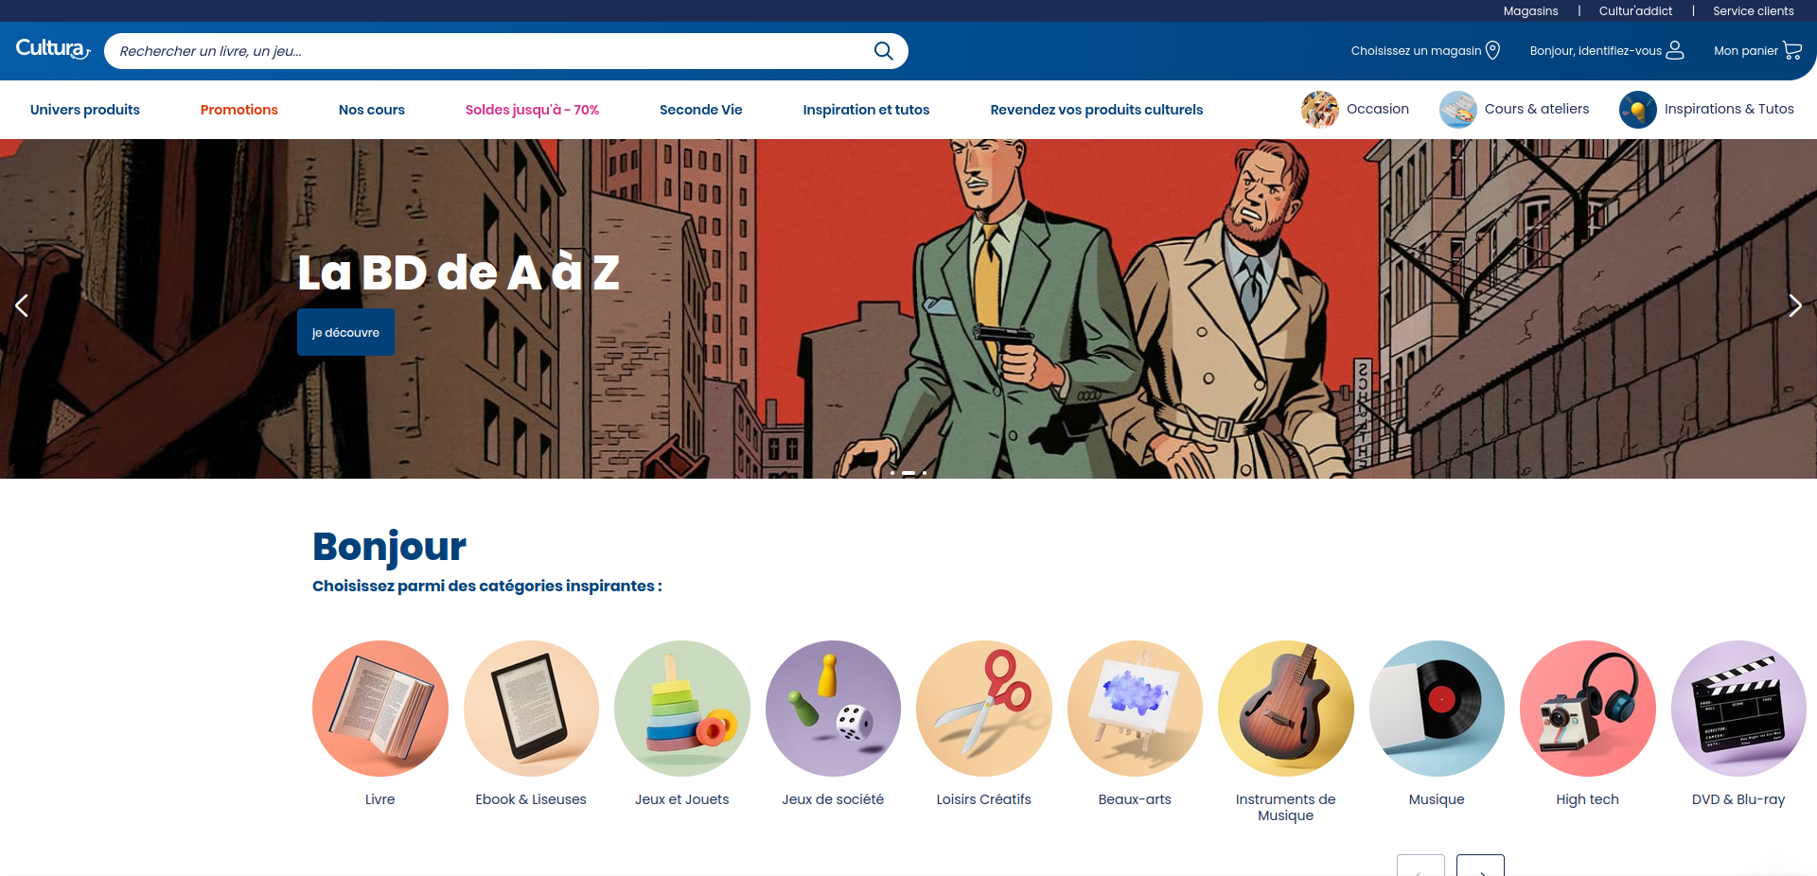Select Soldes jusqu'à -70% menu item
This screenshot has height=876, width=1817.
[x=532, y=110]
